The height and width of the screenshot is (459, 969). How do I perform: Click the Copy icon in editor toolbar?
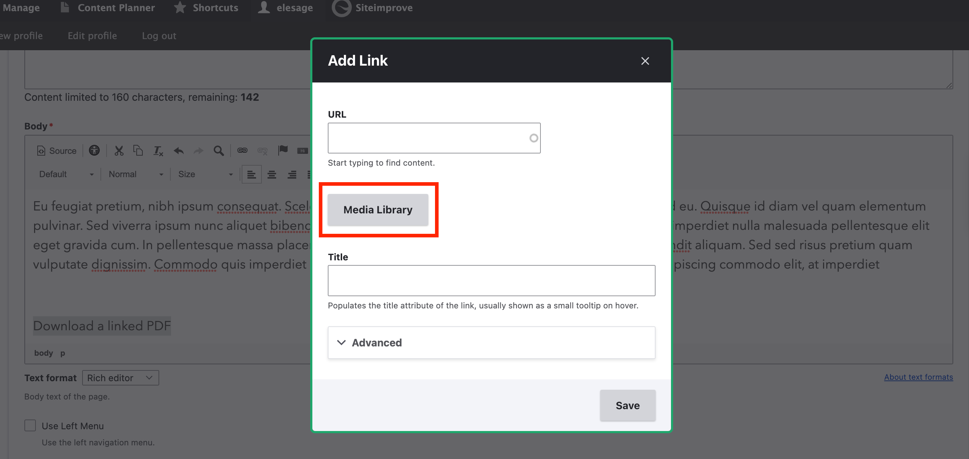click(x=138, y=151)
